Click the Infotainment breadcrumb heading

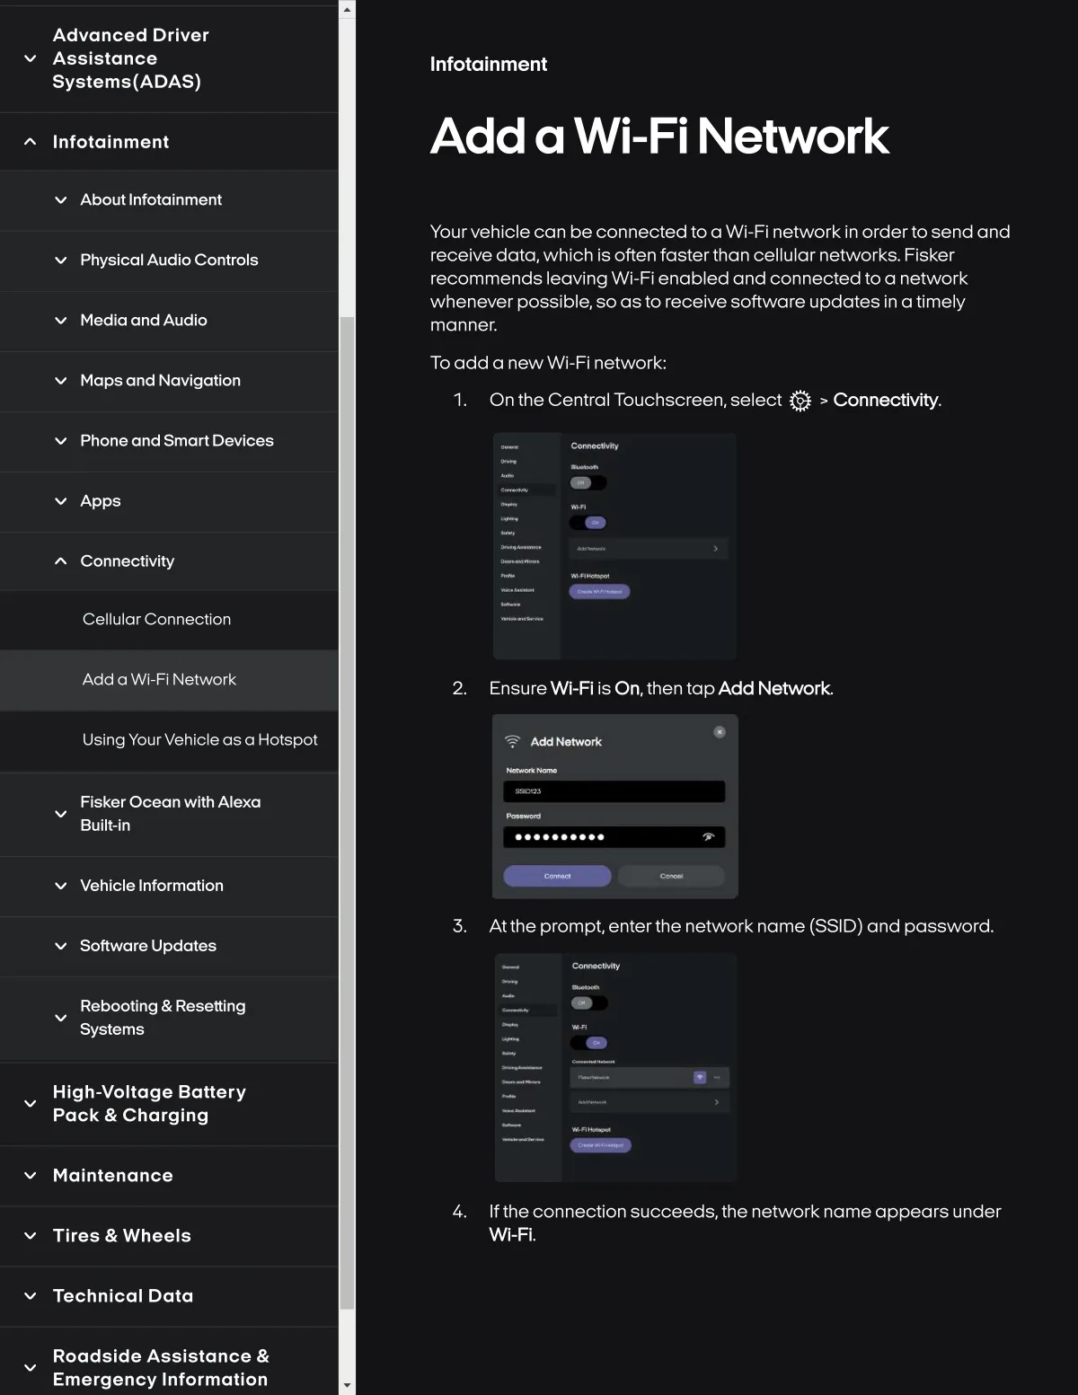489,64
